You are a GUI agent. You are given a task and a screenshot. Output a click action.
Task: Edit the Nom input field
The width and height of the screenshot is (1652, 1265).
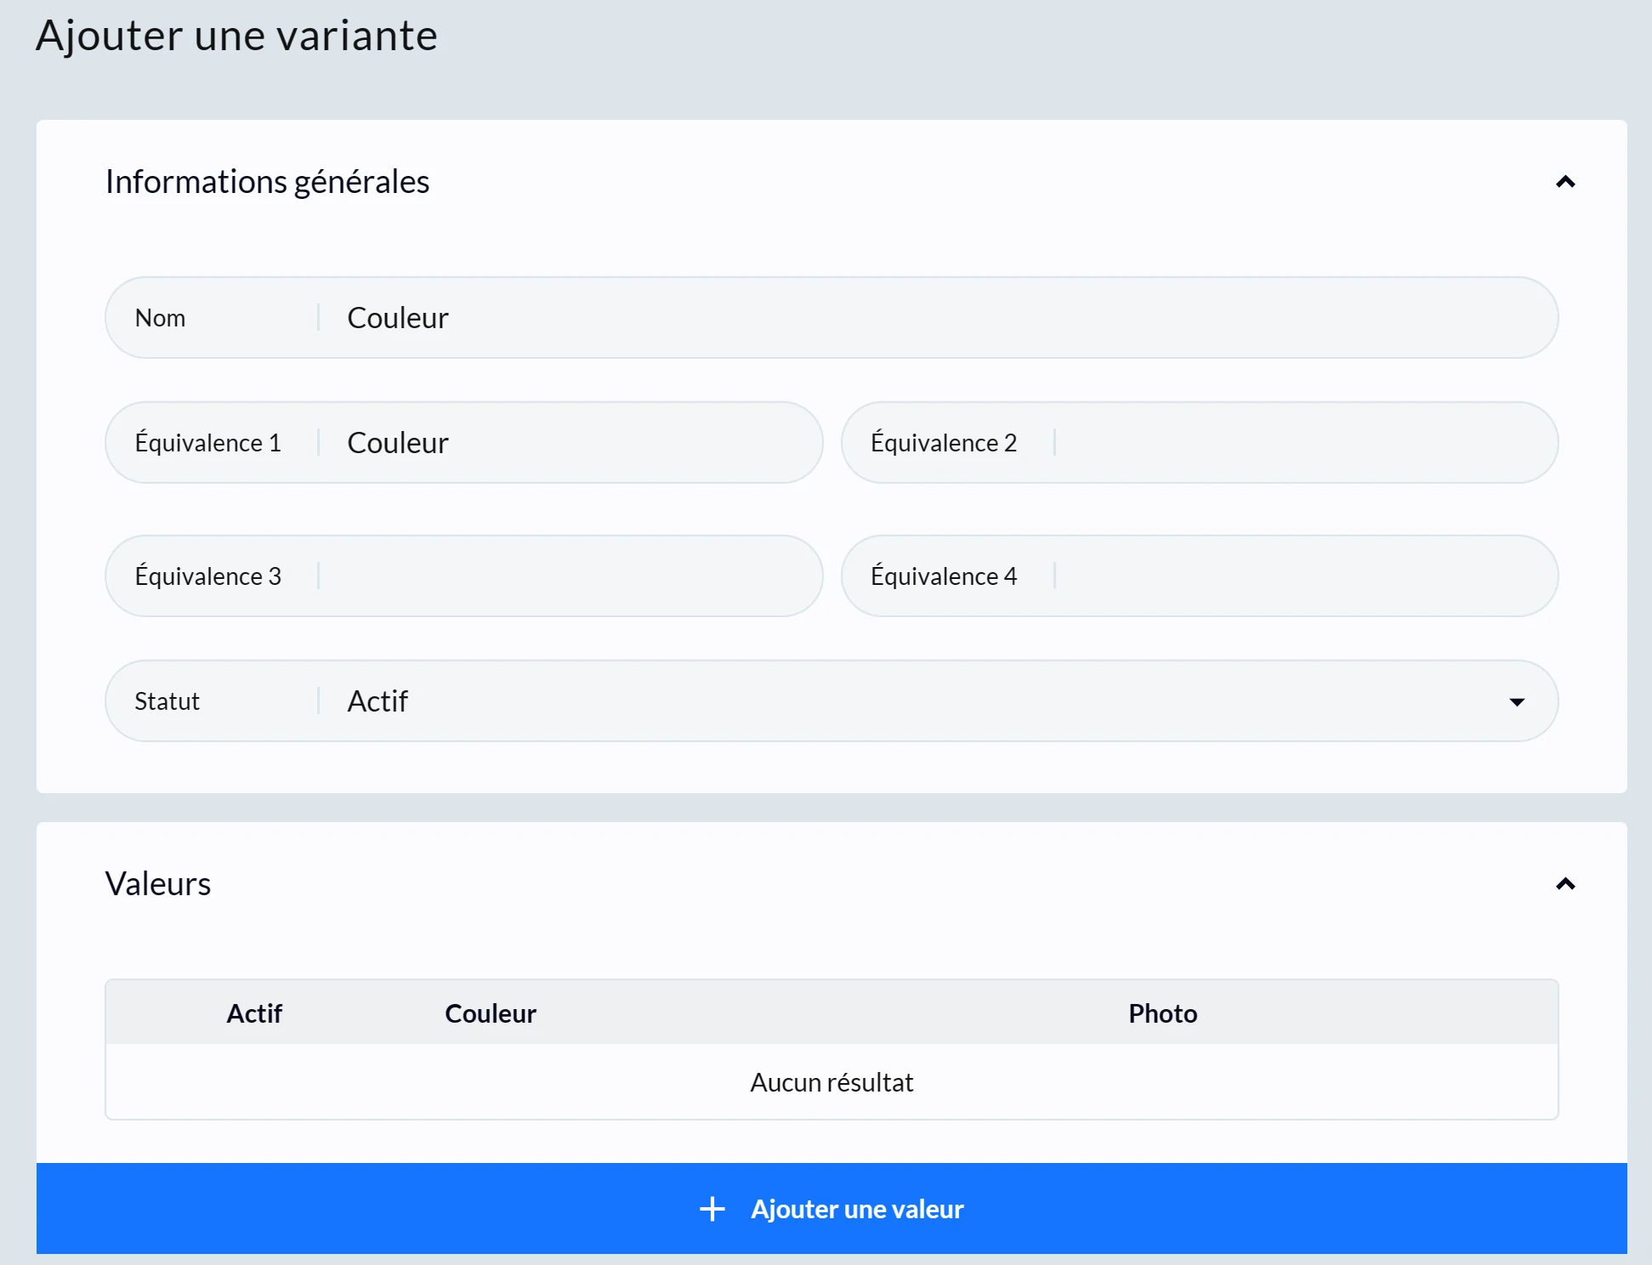click(831, 317)
